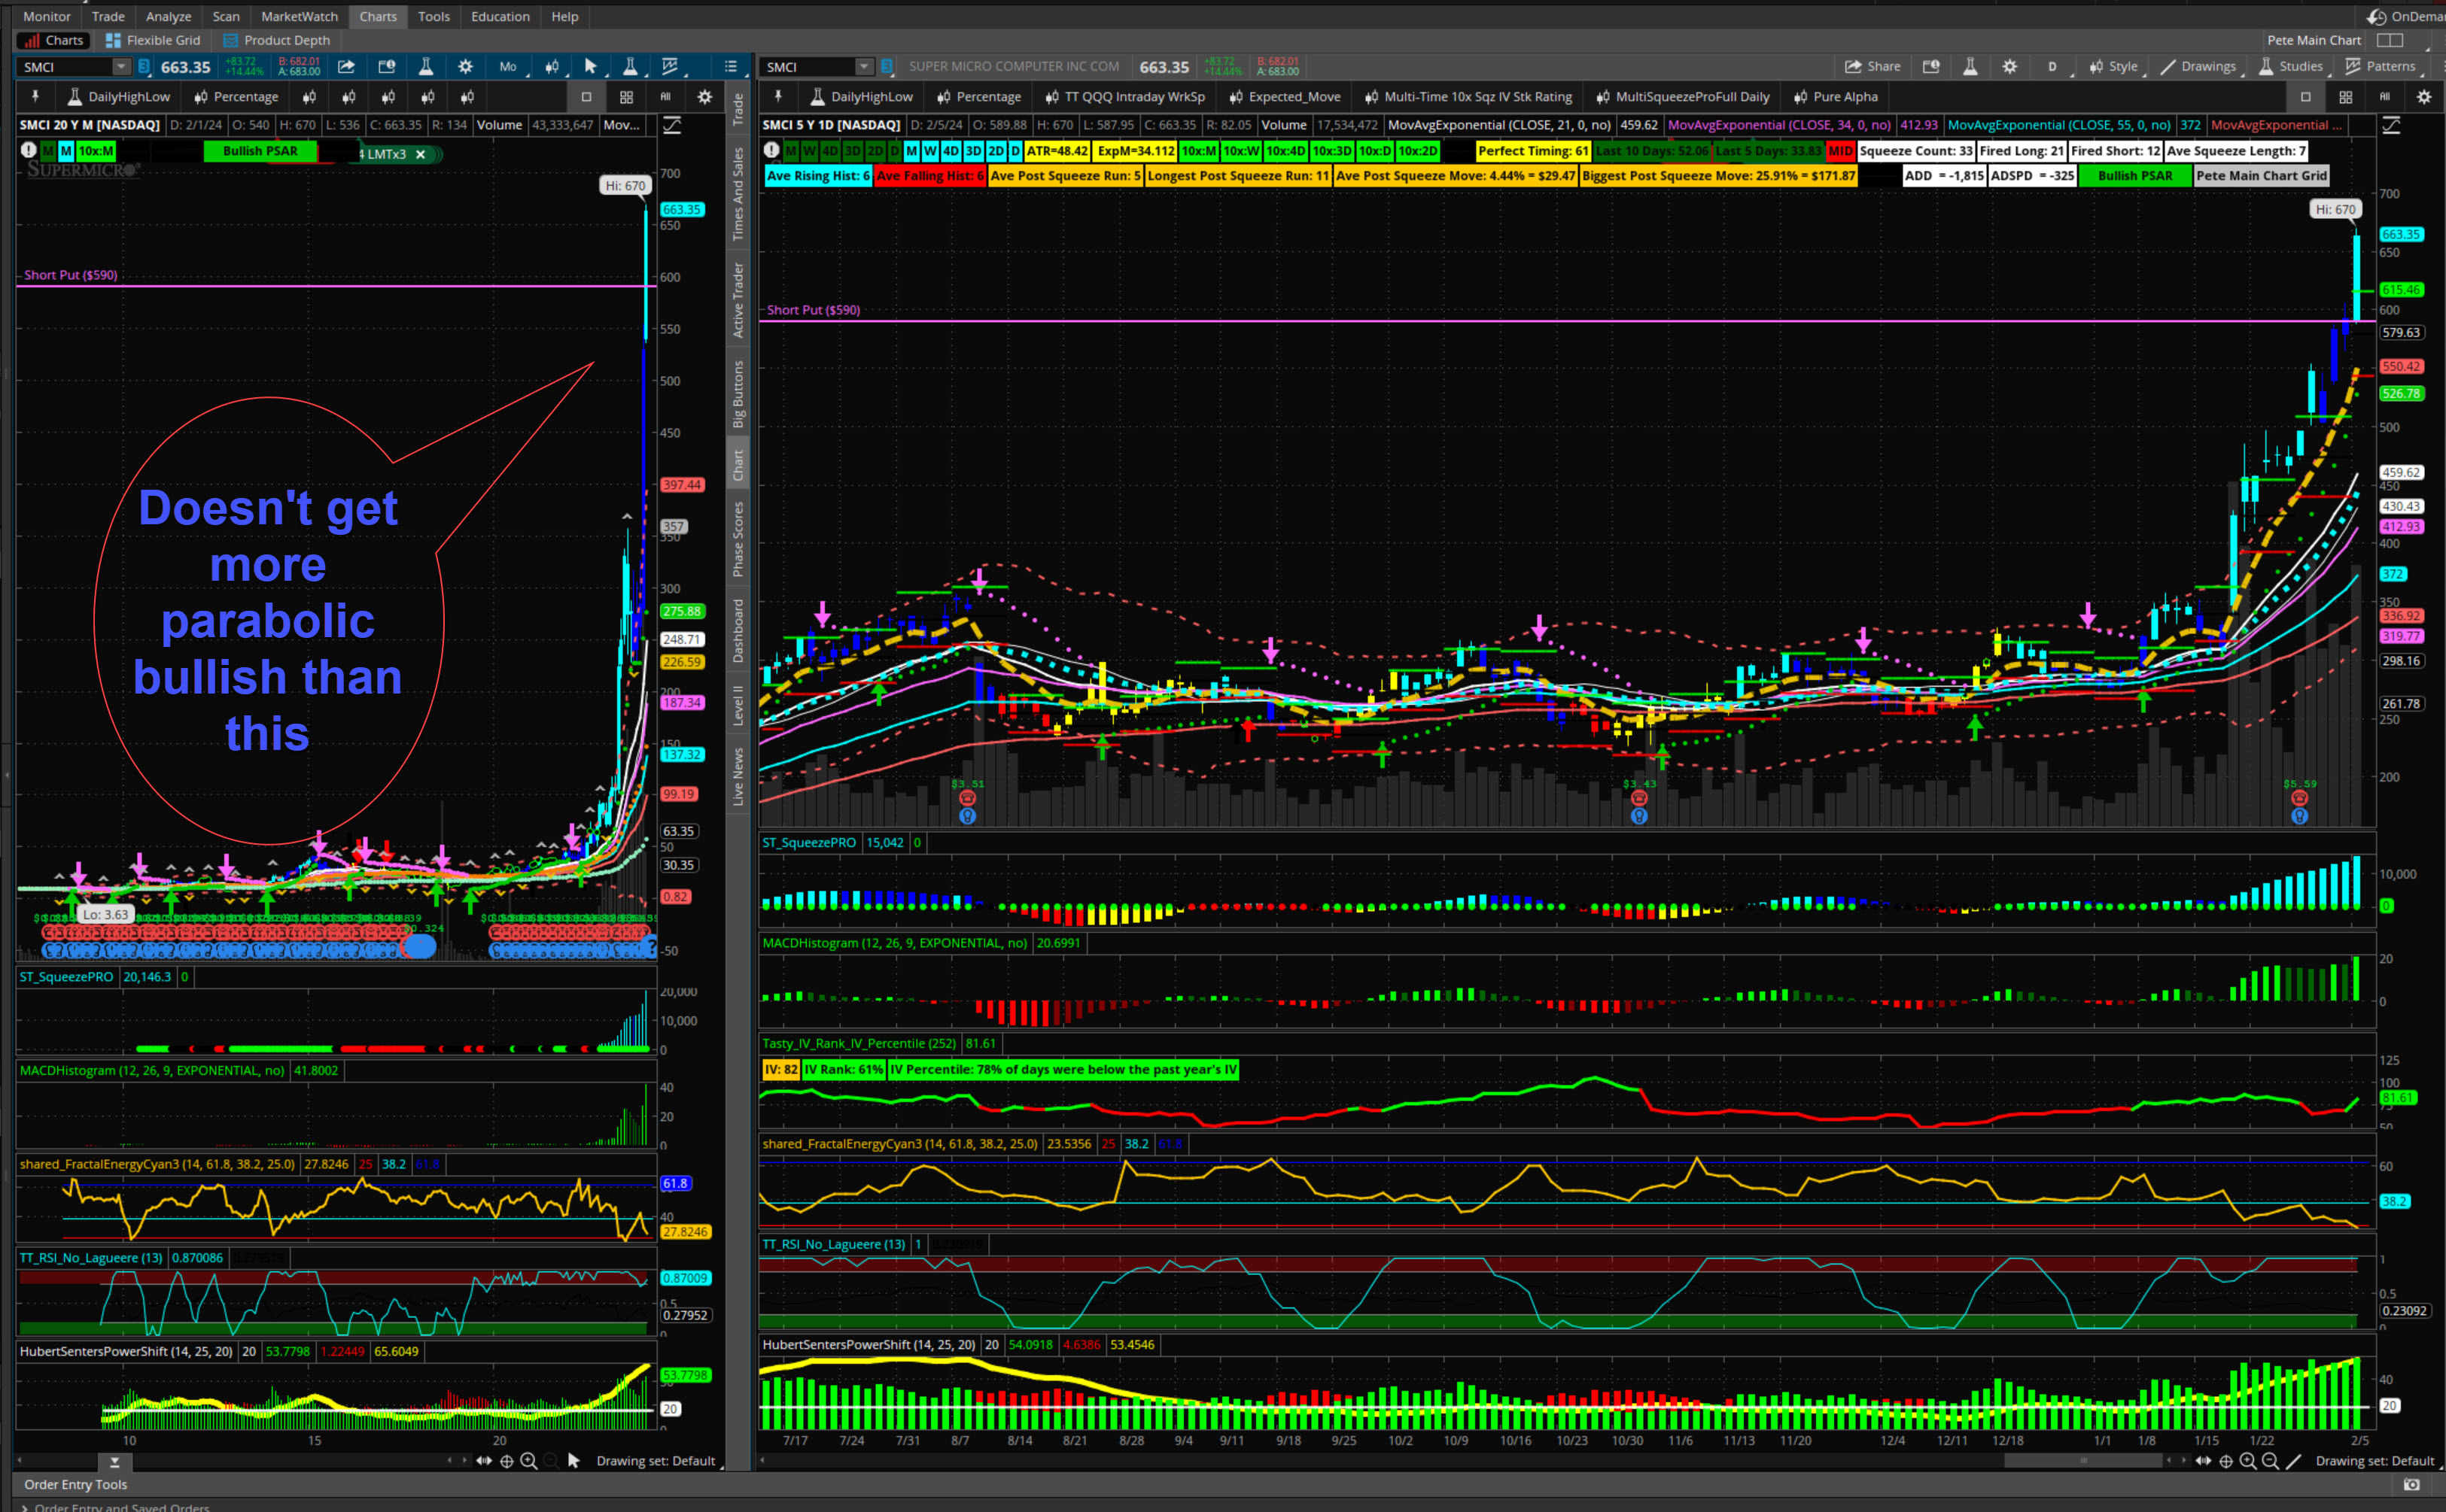
Task: Switch left chart to single chart layout
Action: [586, 97]
